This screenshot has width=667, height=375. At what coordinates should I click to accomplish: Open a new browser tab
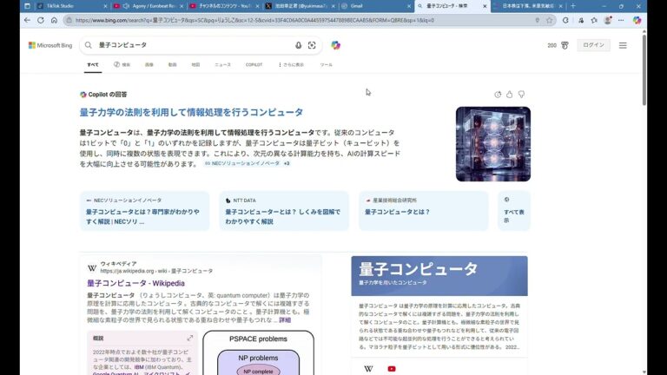tap(572, 6)
